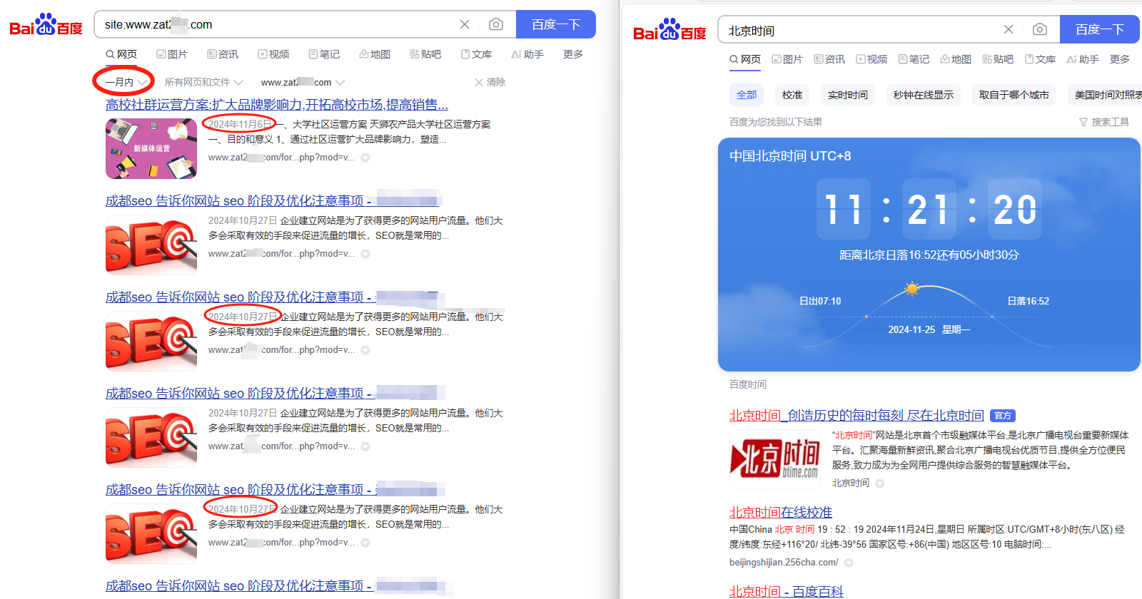Expand the site domain filter dropdown
This screenshot has height=599, width=1142.
coord(303,82)
